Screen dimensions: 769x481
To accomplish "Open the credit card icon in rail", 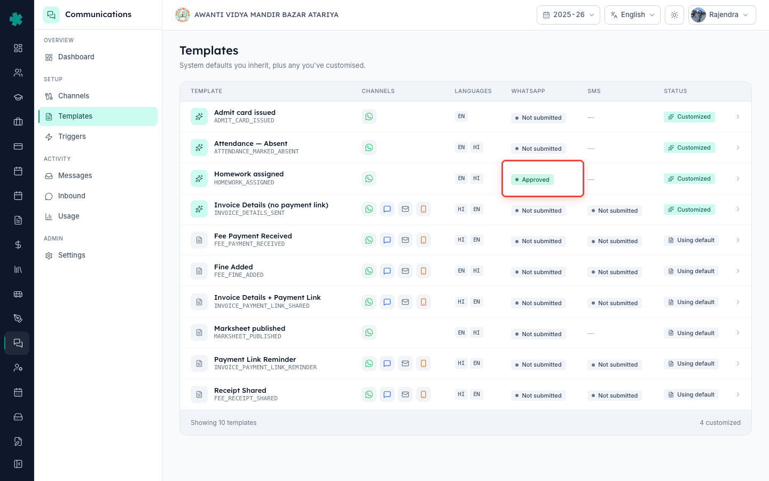I will 18,146.
